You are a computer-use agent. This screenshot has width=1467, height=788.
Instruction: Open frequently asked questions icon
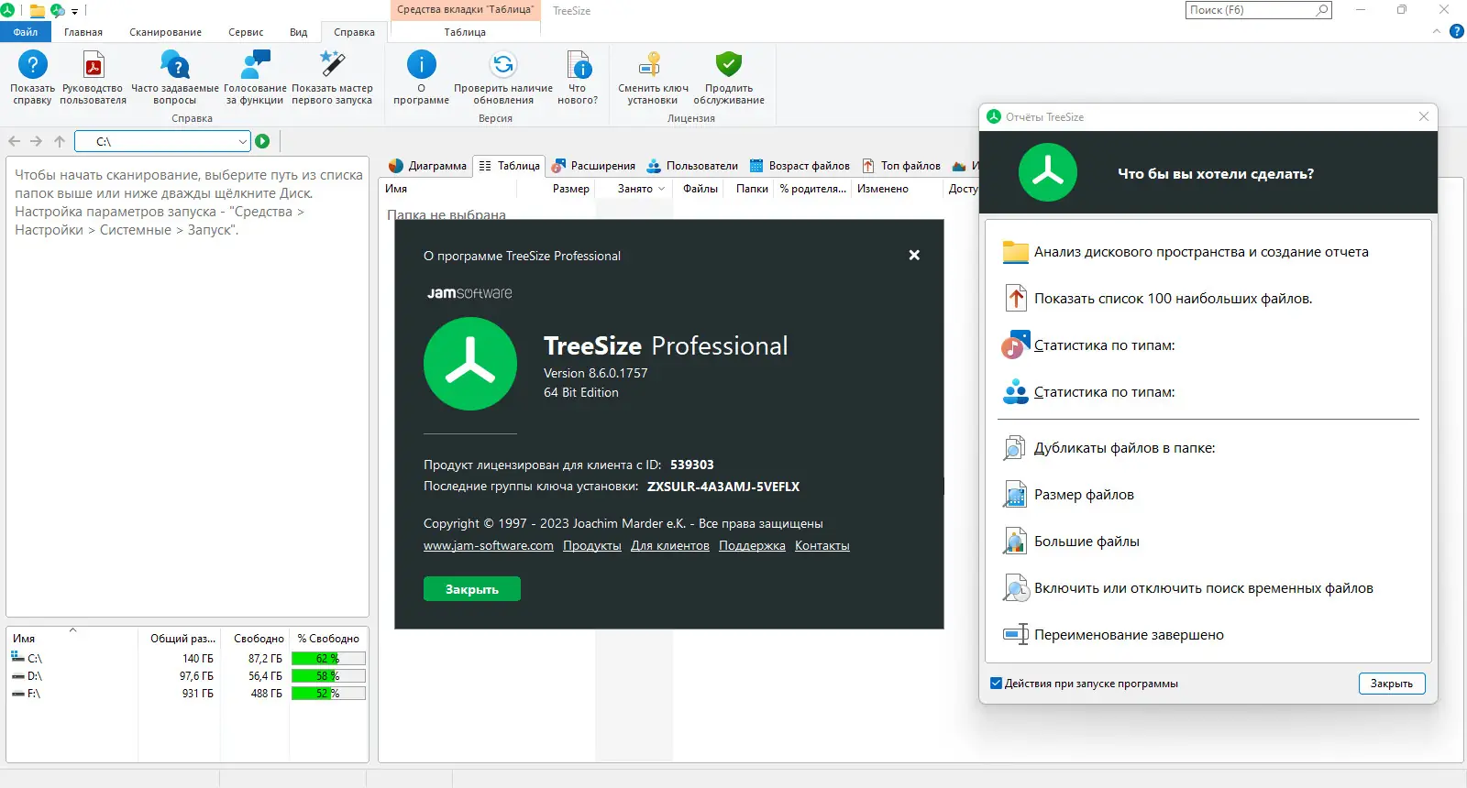point(174,65)
